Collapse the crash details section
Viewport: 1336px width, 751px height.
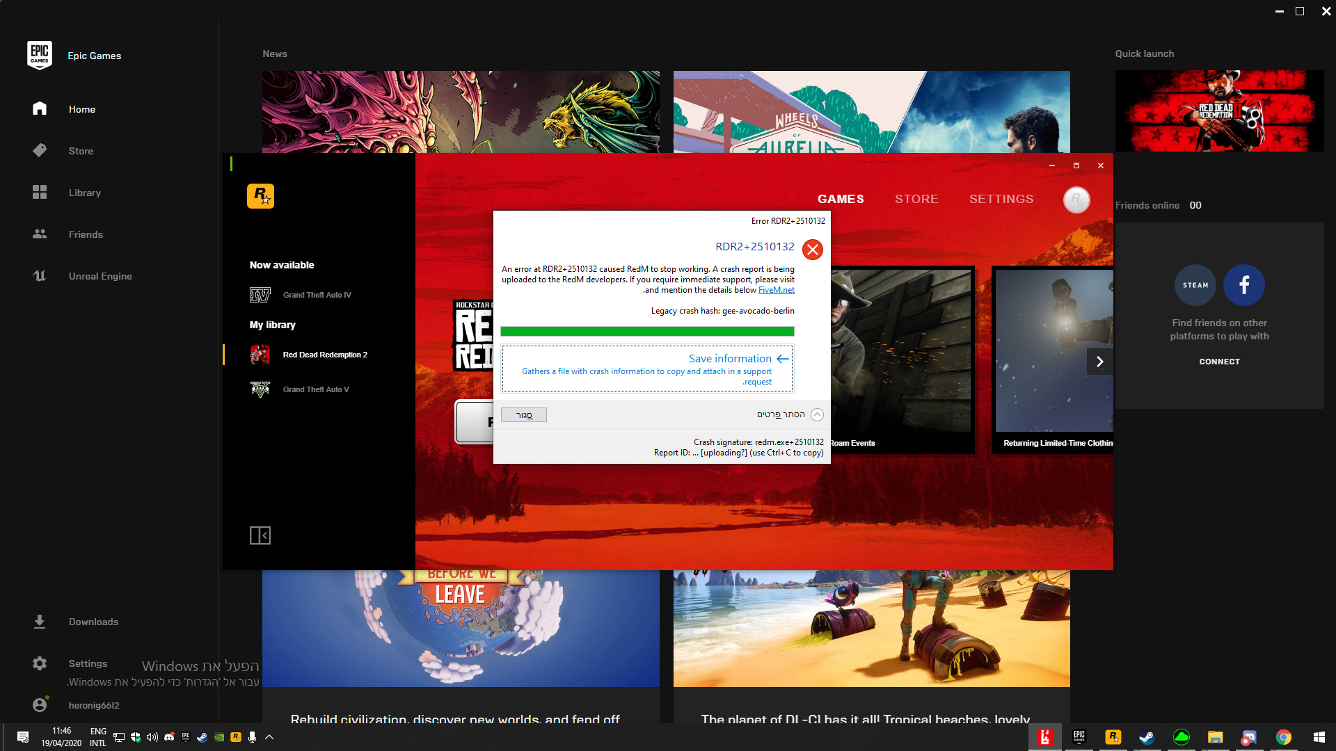(818, 414)
